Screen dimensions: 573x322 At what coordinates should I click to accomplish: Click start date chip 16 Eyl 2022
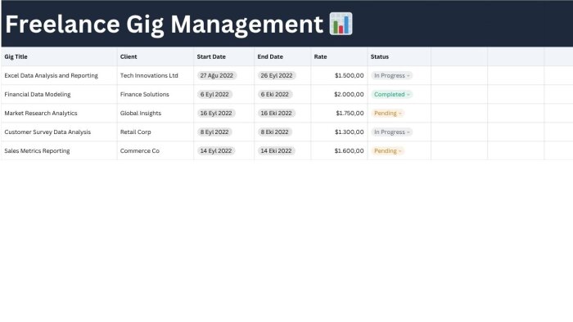216,114
